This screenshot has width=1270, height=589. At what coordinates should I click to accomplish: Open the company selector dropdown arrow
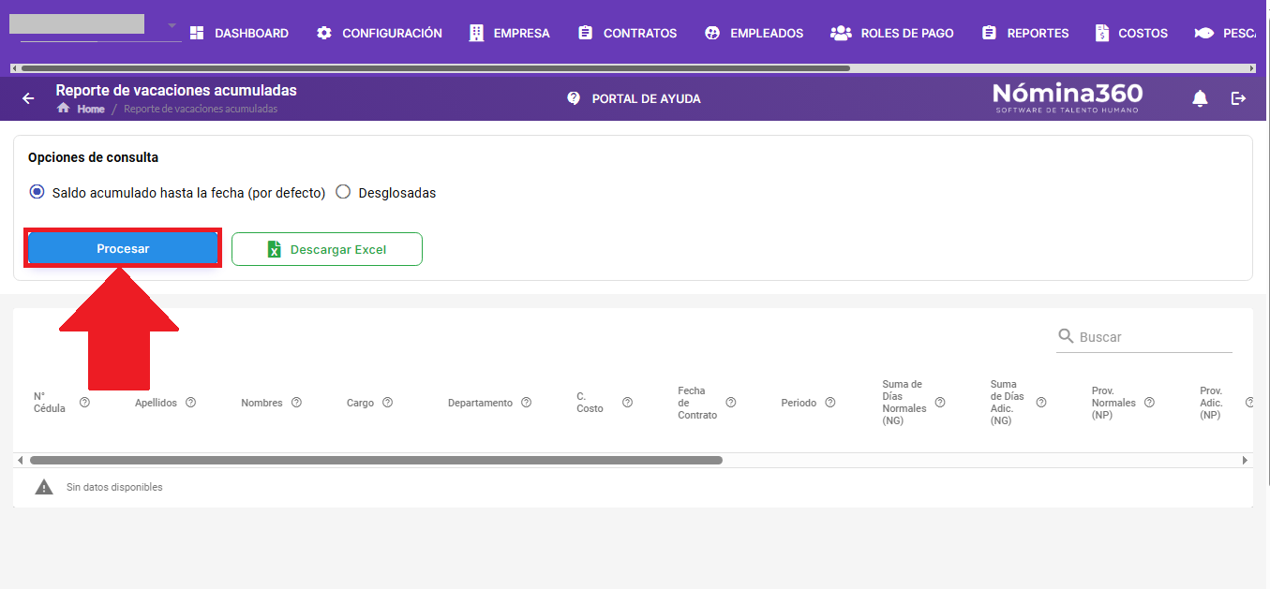172,25
